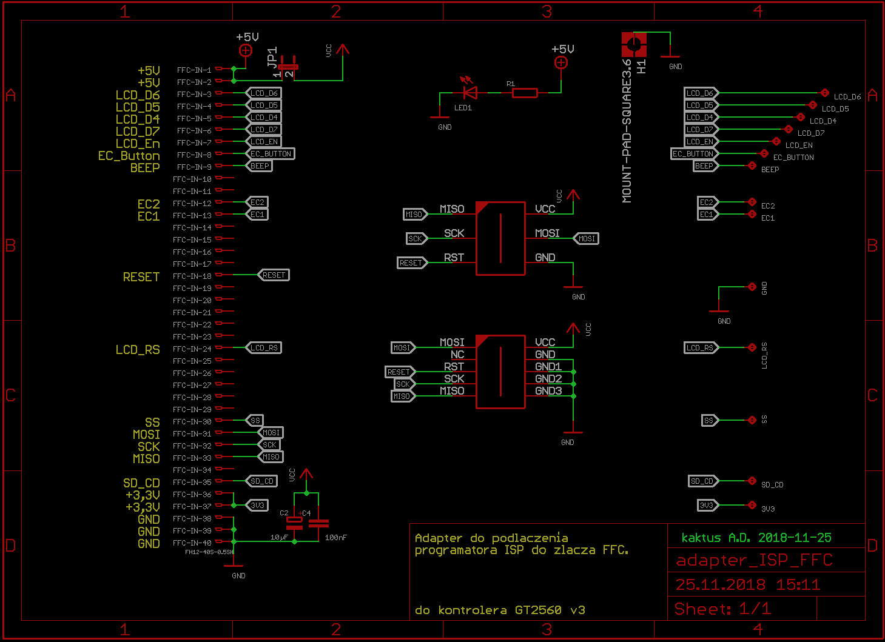Click the EC_BUTTON net label at FFC-IN-8

click(x=271, y=154)
